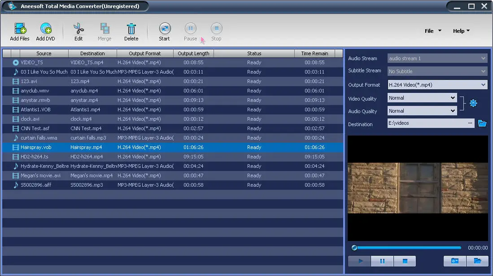The width and height of the screenshot is (493, 276).
Task: Open the Help menu
Action: pos(461,31)
